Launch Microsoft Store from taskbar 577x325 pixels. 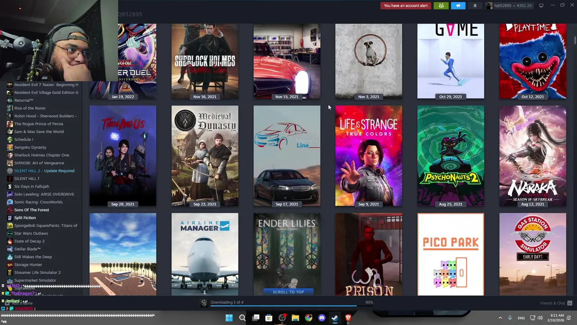point(269,318)
